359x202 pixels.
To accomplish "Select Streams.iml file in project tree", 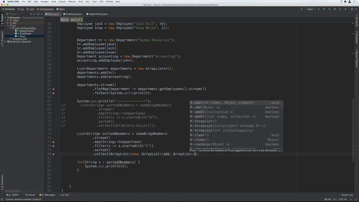I will [x=19, y=39].
